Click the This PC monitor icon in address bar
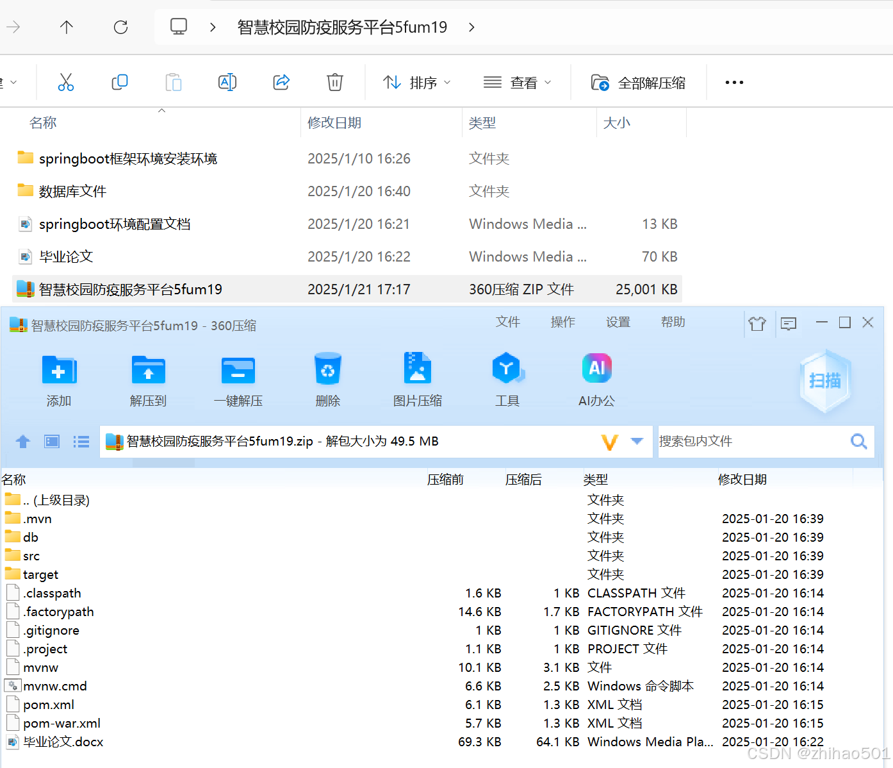The height and width of the screenshot is (768, 893). click(x=179, y=26)
